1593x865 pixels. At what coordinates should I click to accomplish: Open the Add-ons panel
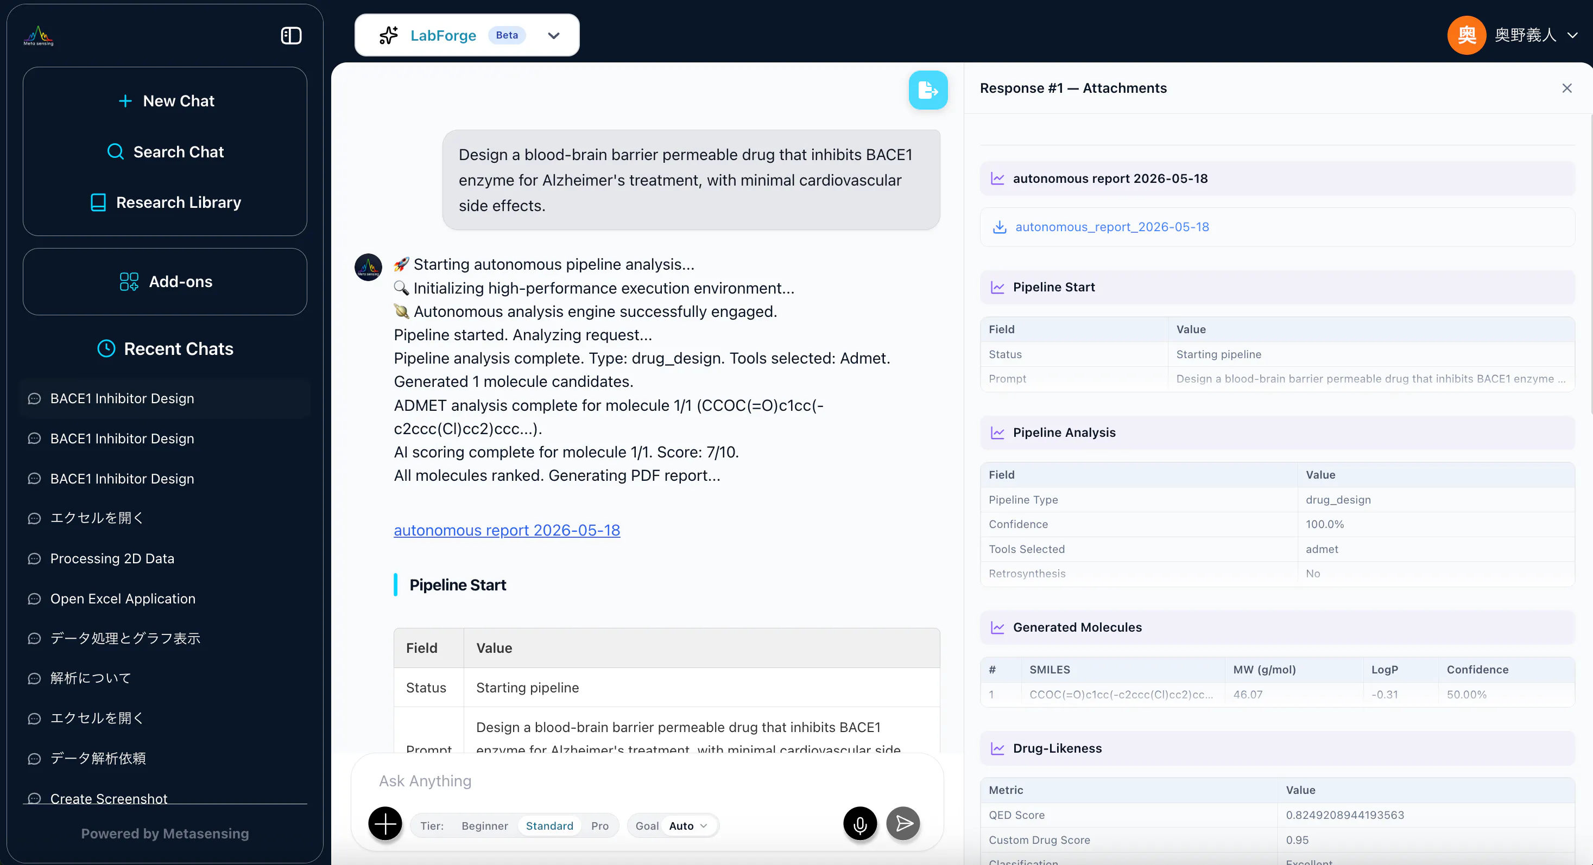pos(166,282)
